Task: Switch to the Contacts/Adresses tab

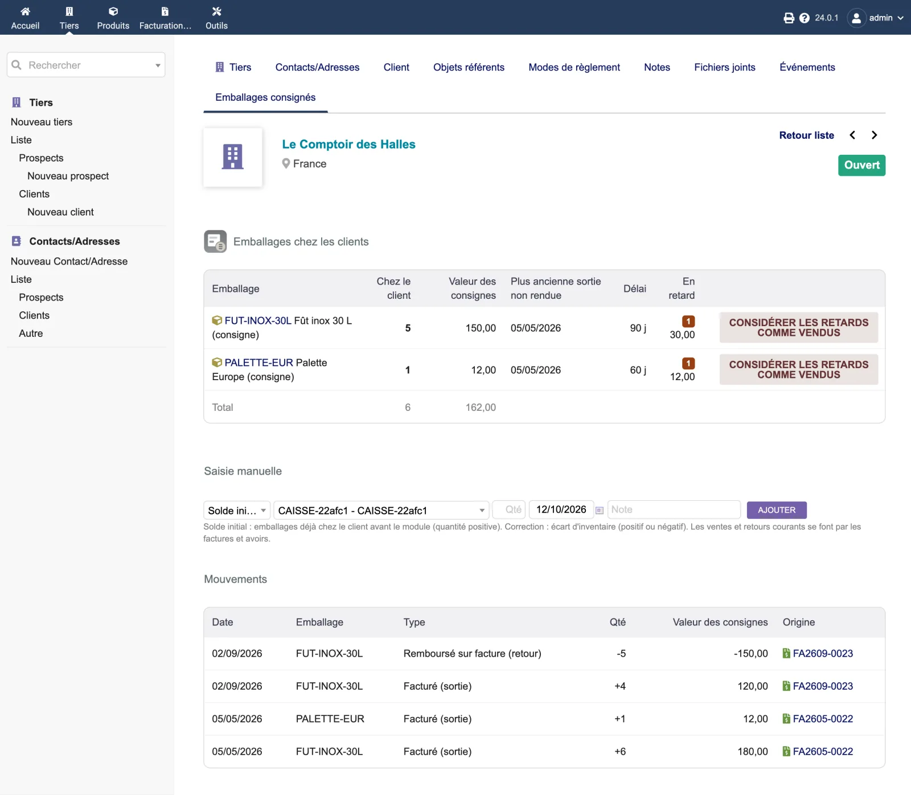Action: coord(317,67)
